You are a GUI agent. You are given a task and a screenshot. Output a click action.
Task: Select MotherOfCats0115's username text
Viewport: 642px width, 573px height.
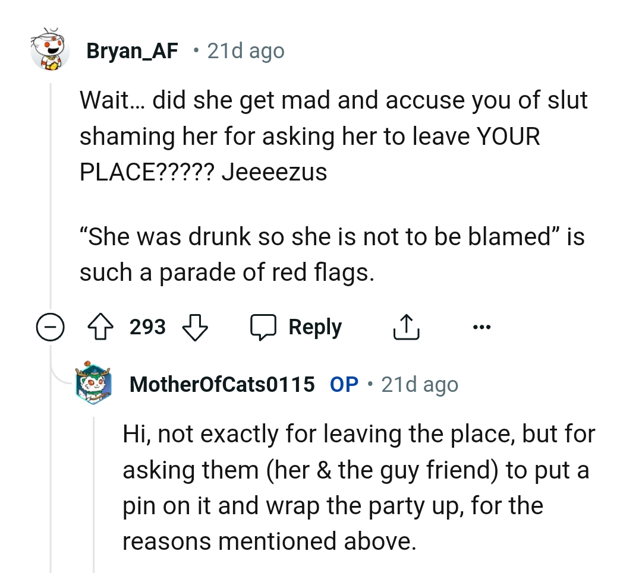[222, 384]
